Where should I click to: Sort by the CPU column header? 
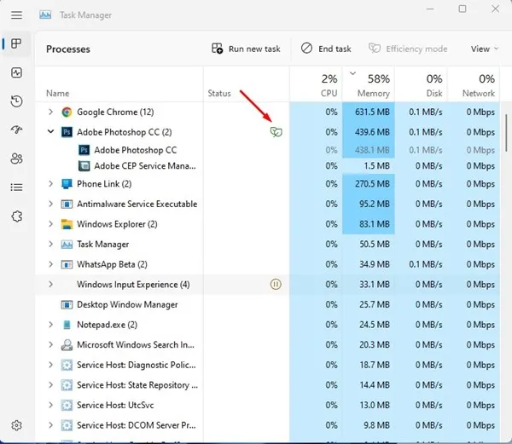(316, 84)
